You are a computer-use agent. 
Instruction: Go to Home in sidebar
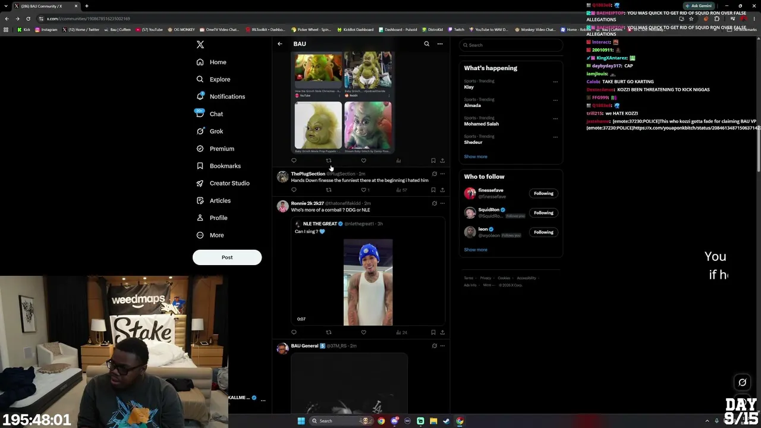click(x=212, y=62)
